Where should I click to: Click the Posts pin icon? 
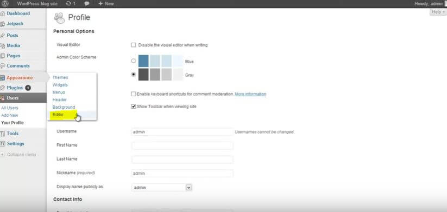pyautogui.click(x=3, y=36)
